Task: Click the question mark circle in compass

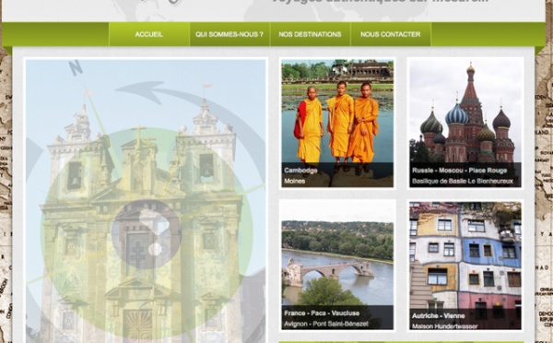Action: 147,234
